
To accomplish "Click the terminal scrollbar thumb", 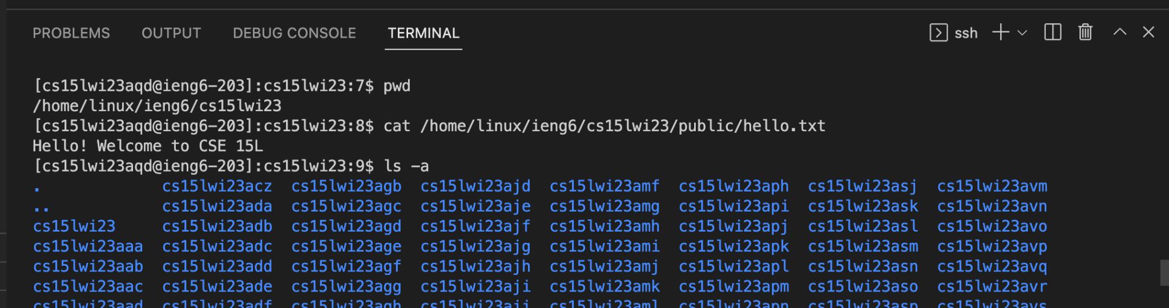I will (x=1164, y=273).
